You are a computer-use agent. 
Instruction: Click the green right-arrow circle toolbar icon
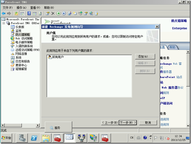click(x=58, y=13)
